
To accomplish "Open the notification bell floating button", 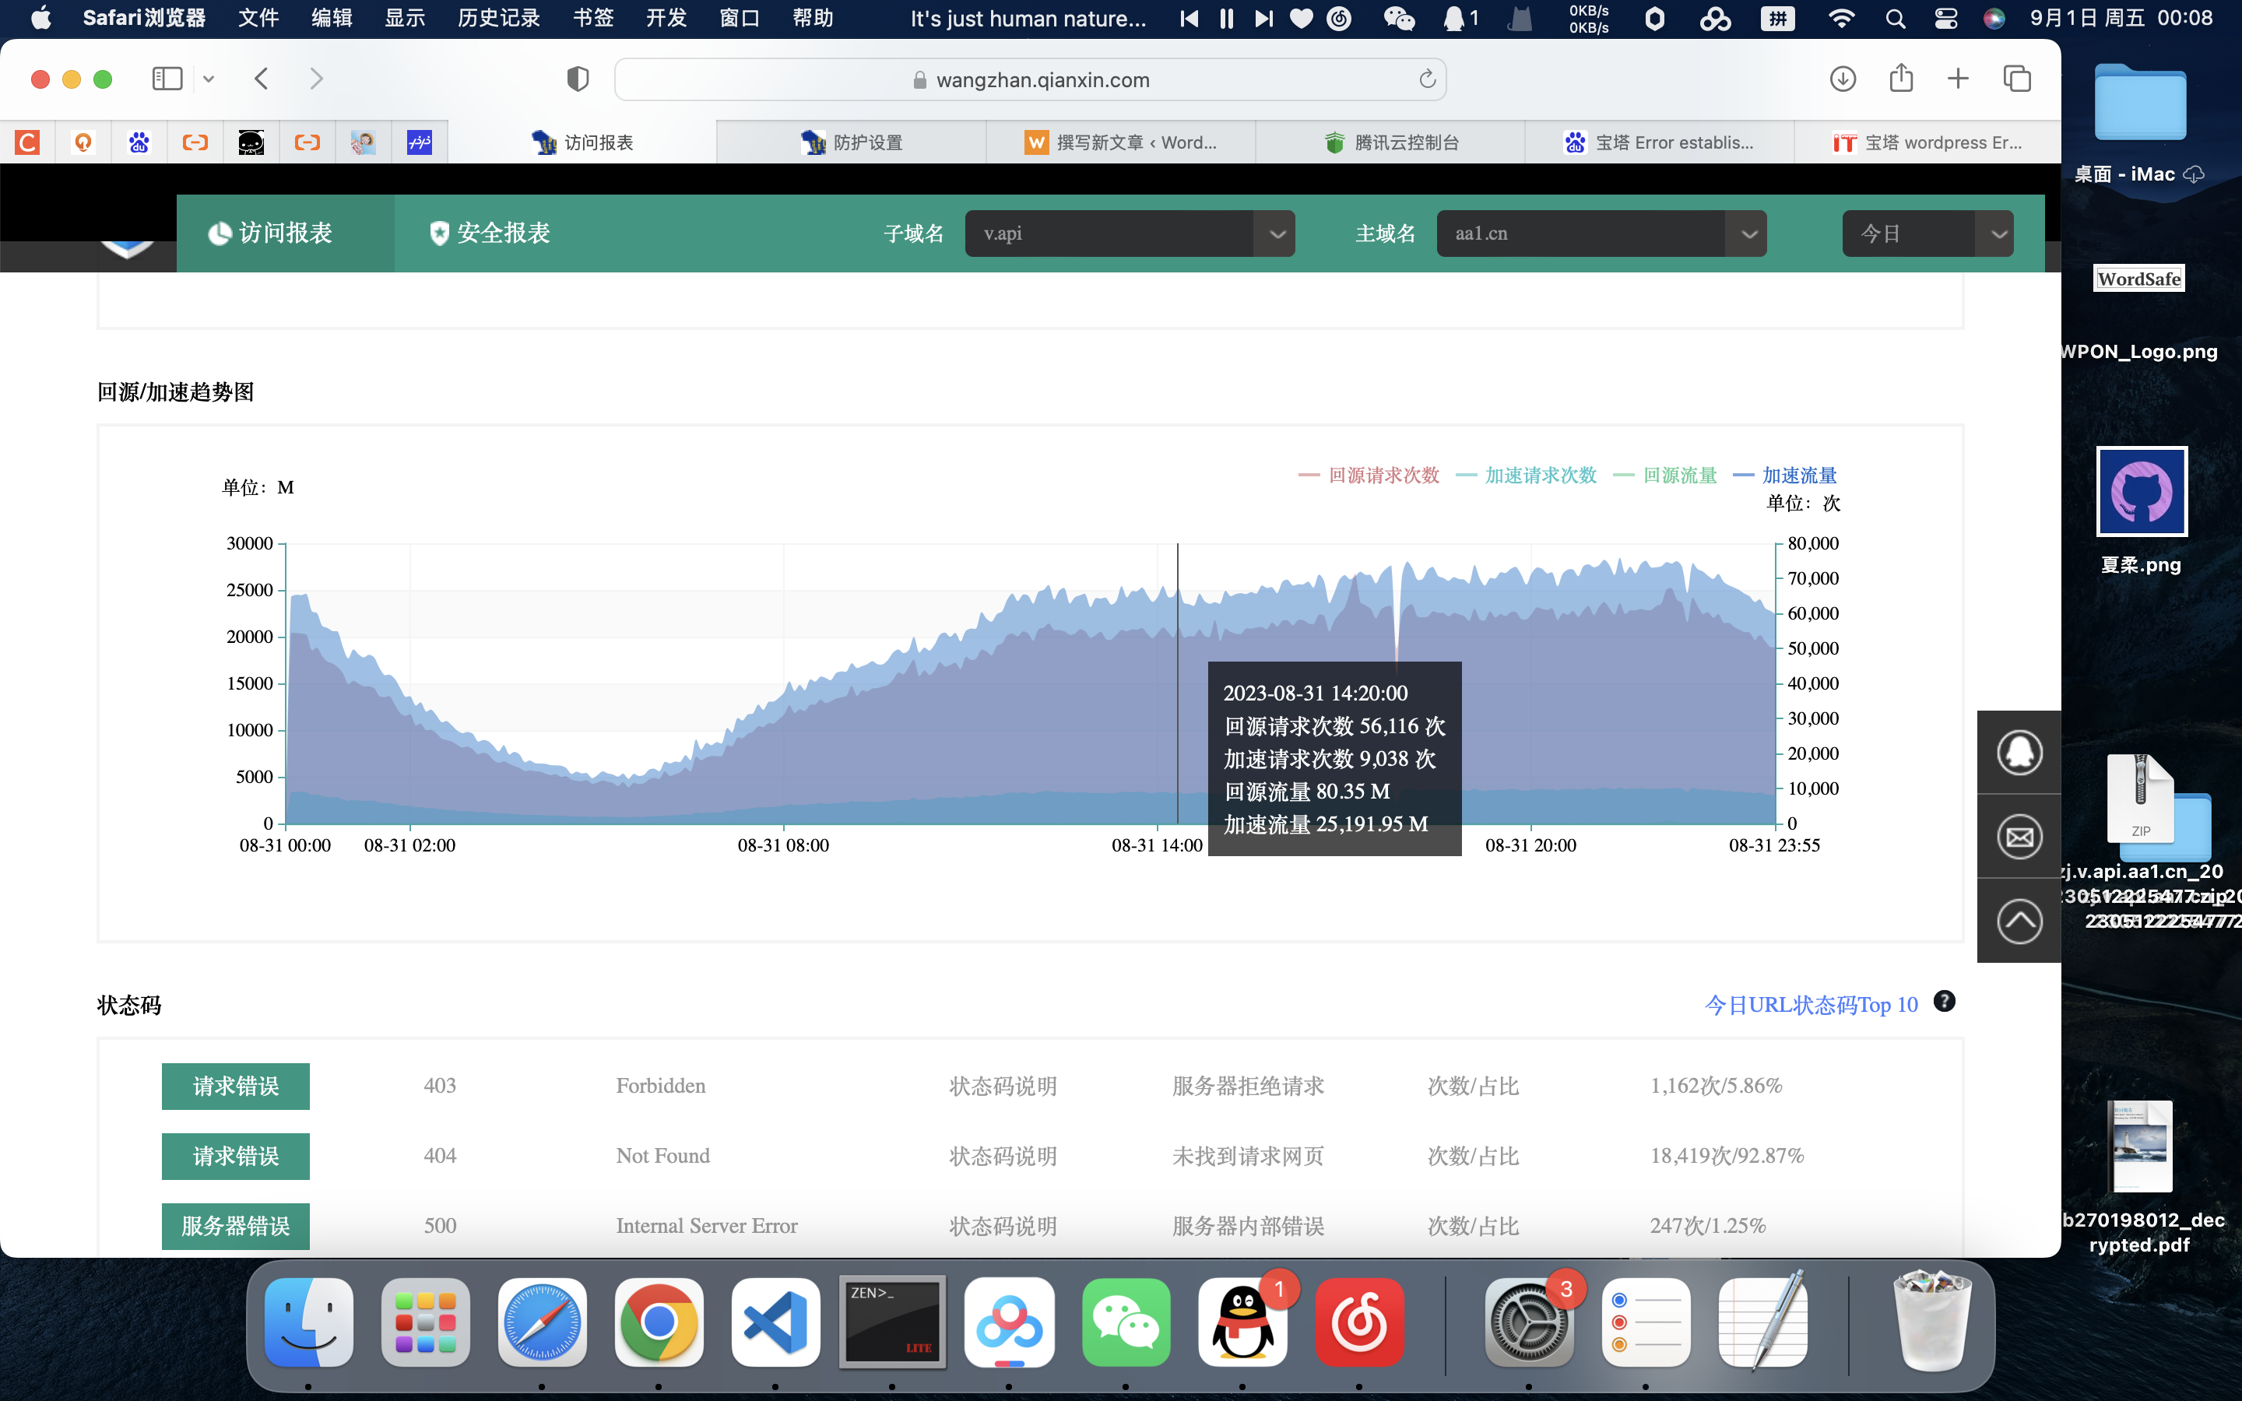I will pos(2019,753).
